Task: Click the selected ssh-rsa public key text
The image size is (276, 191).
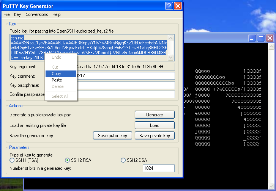Action: pos(89,48)
